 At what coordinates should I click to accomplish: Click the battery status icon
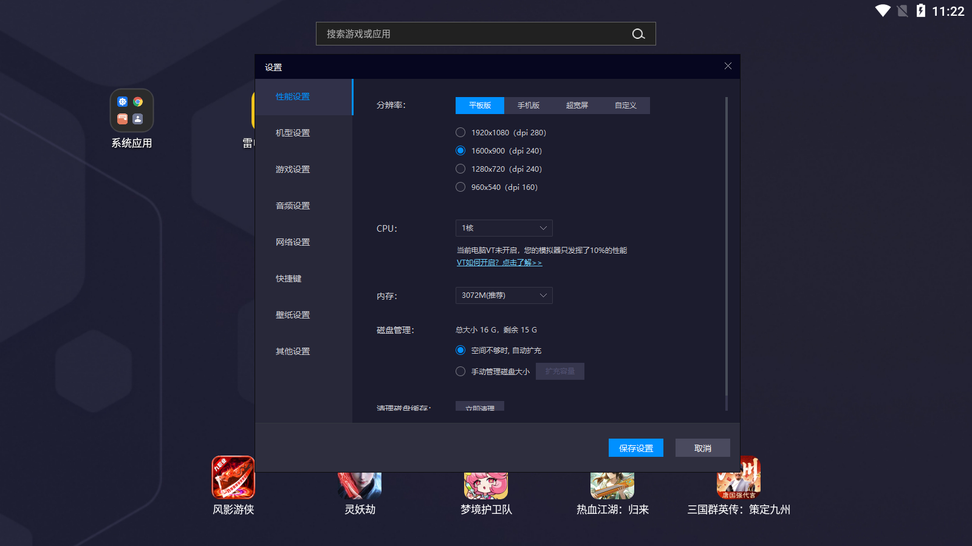(x=921, y=11)
